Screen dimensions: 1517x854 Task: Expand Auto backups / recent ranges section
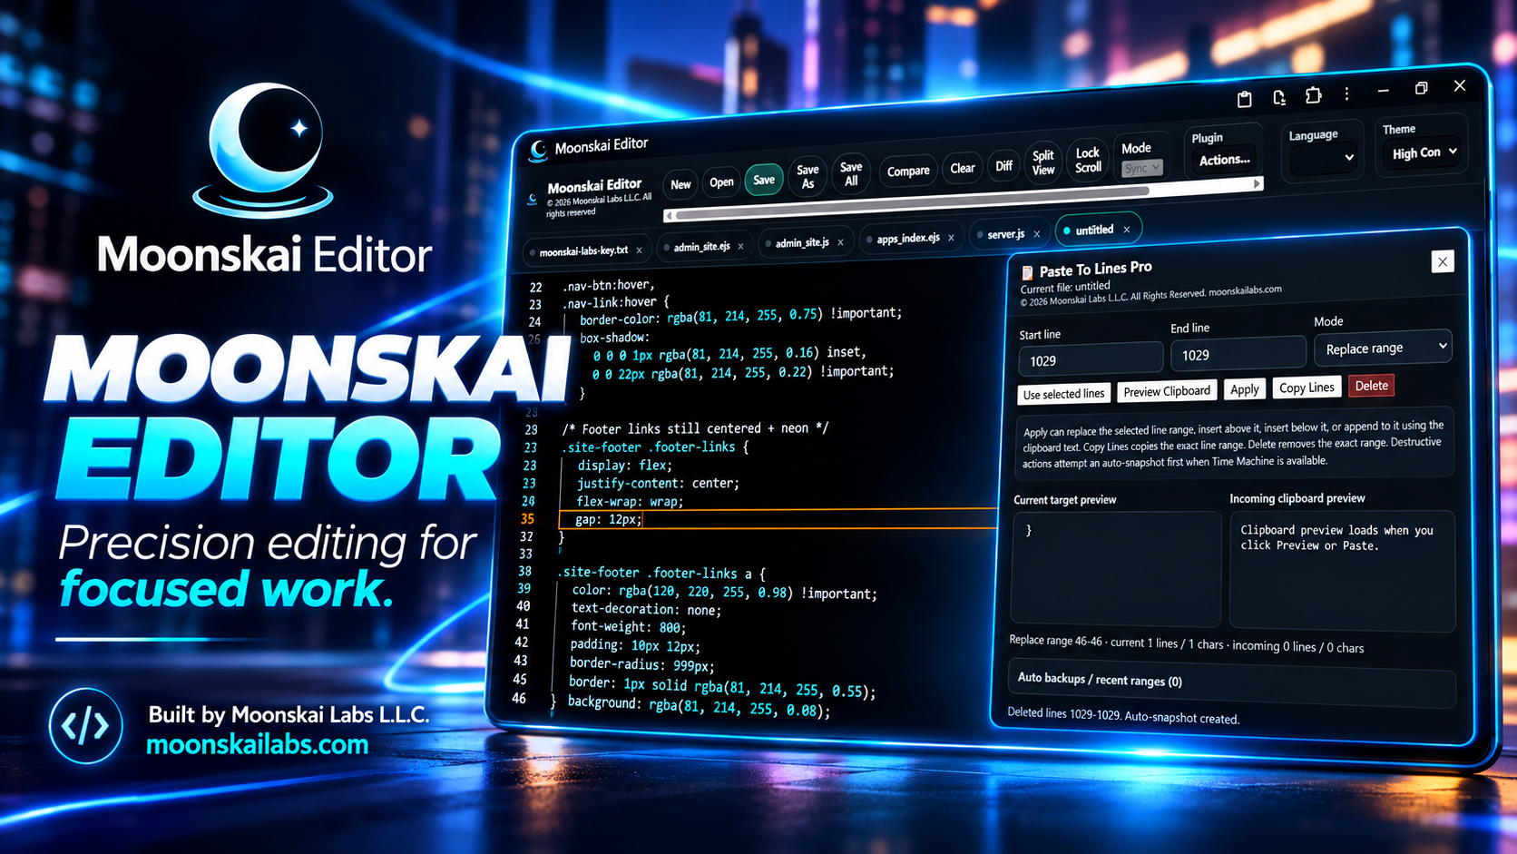[1231, 682]
